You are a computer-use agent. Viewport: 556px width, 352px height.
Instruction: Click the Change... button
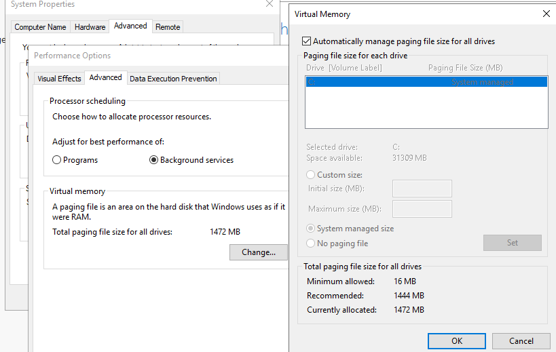[x=259, y=252]
